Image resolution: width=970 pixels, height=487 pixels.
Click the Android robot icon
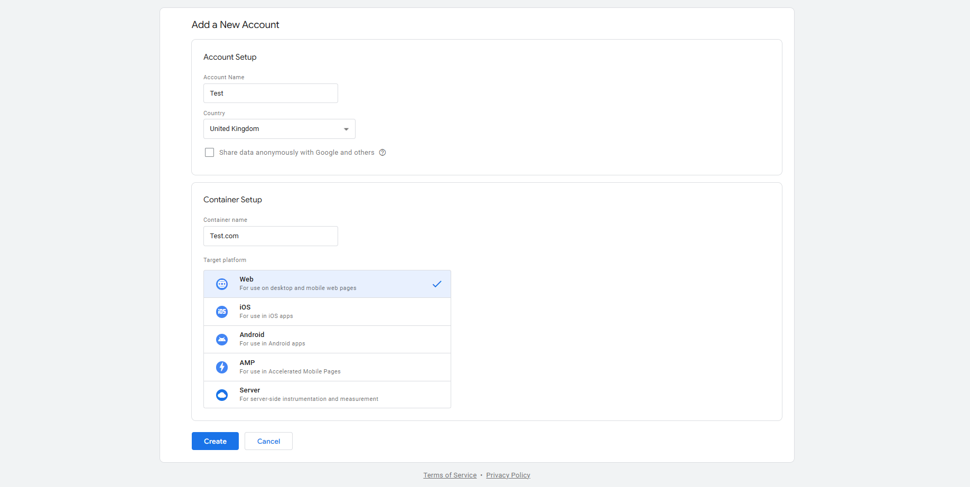pyautogui.click(x=222, y=340)
